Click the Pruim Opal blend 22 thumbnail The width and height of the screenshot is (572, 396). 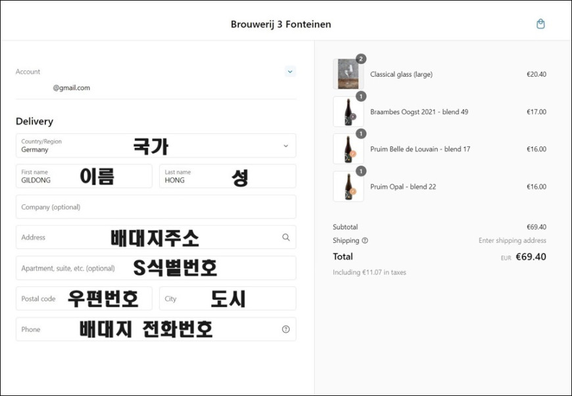coord(348,187)
